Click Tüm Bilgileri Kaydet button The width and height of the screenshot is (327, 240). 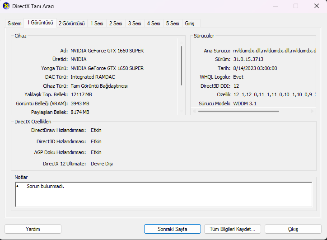tap(233, 229)
